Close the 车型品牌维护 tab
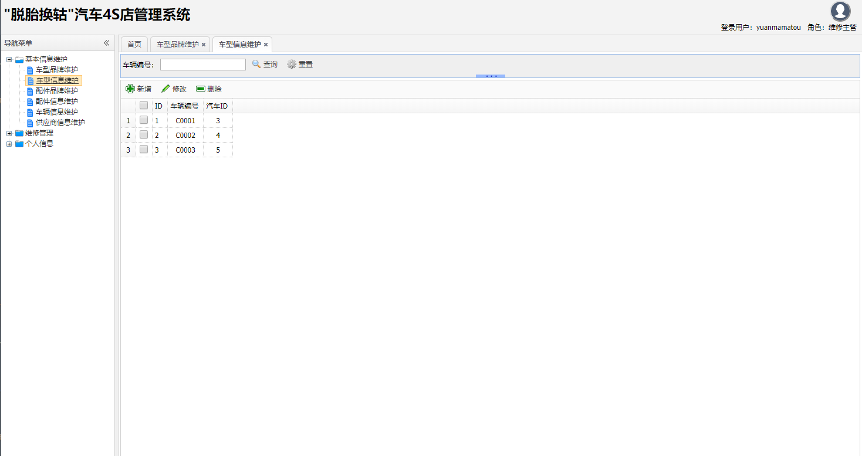862x456 pixels. coord(204,45)
